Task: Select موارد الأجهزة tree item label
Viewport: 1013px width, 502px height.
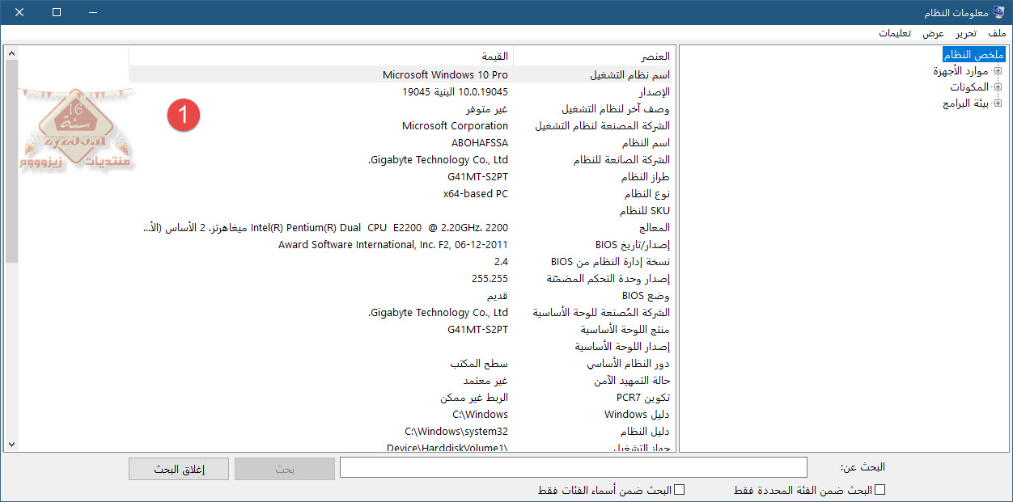Action: point(961,71)
